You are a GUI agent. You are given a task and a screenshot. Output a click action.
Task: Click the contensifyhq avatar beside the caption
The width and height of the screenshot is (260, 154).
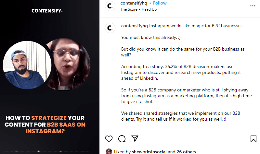click(x=110, y=28)
